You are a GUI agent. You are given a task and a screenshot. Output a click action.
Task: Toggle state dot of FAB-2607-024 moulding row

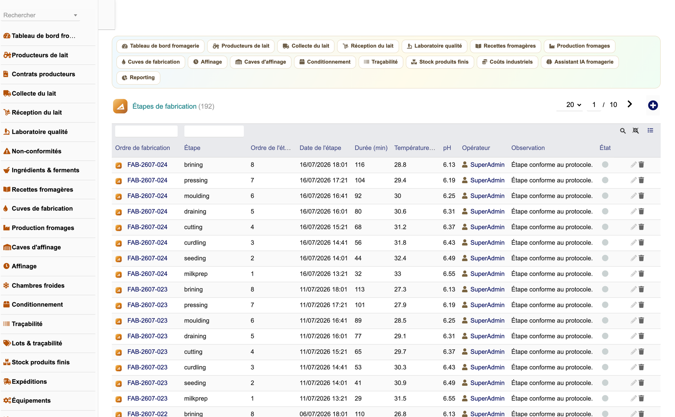coord(605,196)
